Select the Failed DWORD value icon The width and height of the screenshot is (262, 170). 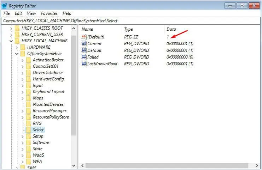84,57
